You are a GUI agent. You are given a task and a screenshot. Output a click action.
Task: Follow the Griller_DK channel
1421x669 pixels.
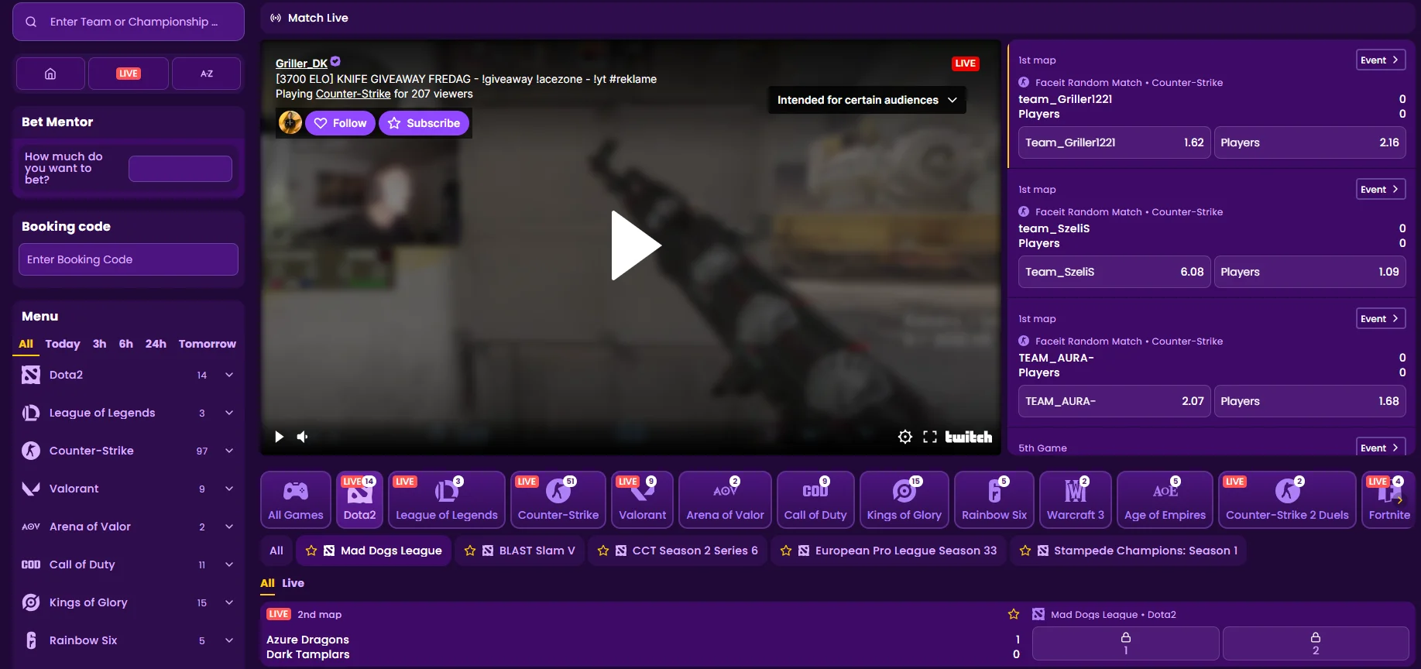point(341,123)
